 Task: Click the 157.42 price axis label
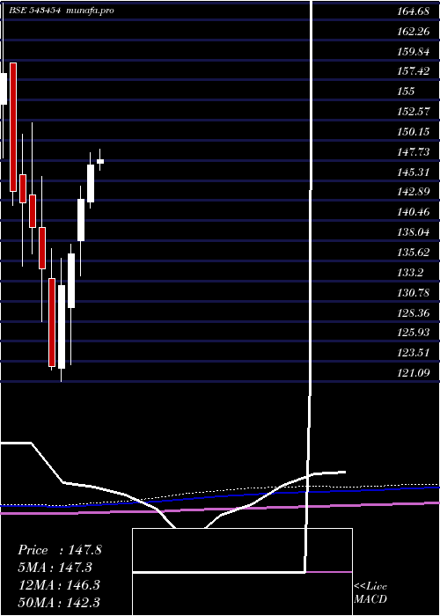413,71
